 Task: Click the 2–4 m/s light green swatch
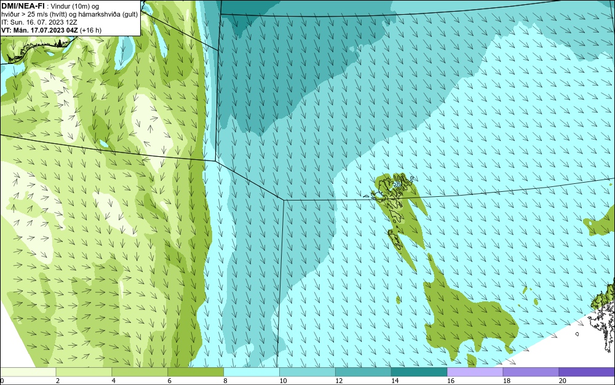[84, 371]
